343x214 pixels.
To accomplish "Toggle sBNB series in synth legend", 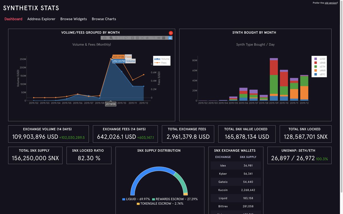I will click(320, 62).
